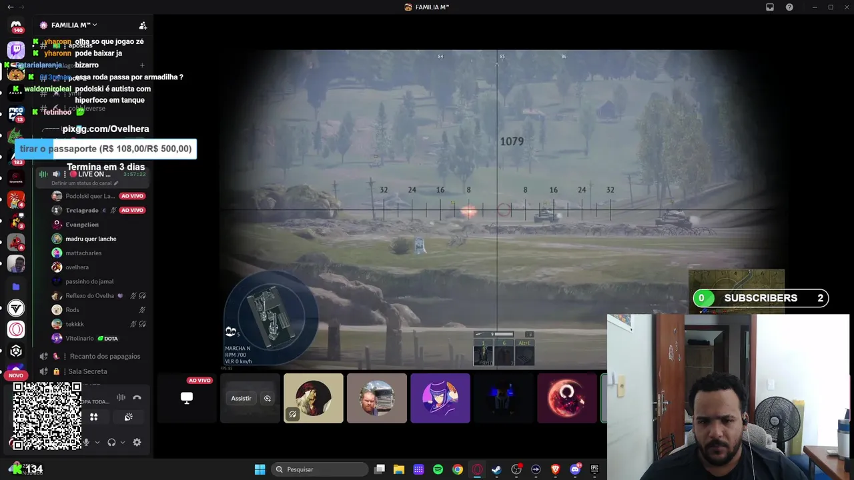Expand headphone output options arrow
The image size is (854, 480).
(122, 442)
